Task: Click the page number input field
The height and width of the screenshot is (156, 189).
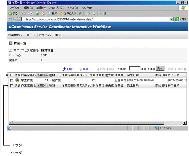Action: point(135,68)
